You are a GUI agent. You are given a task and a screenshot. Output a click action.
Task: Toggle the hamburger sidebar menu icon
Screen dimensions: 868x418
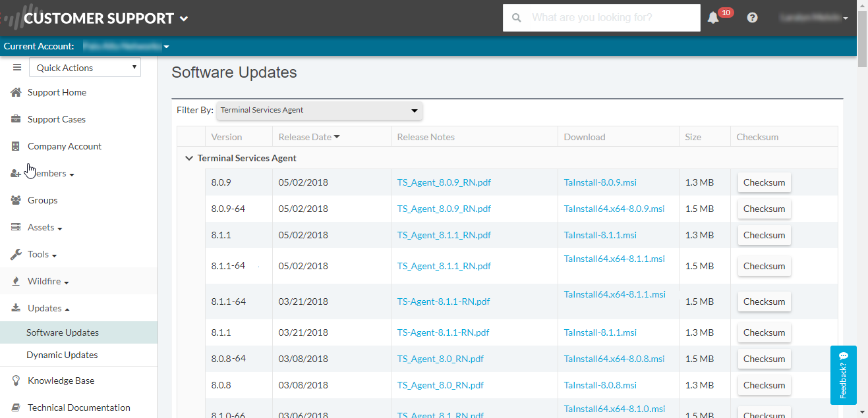pos(17,67)
